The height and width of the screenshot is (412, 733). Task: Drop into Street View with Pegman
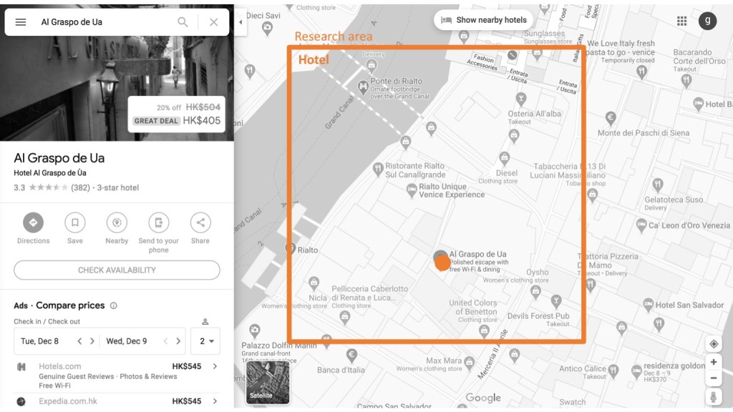(713, 397)
